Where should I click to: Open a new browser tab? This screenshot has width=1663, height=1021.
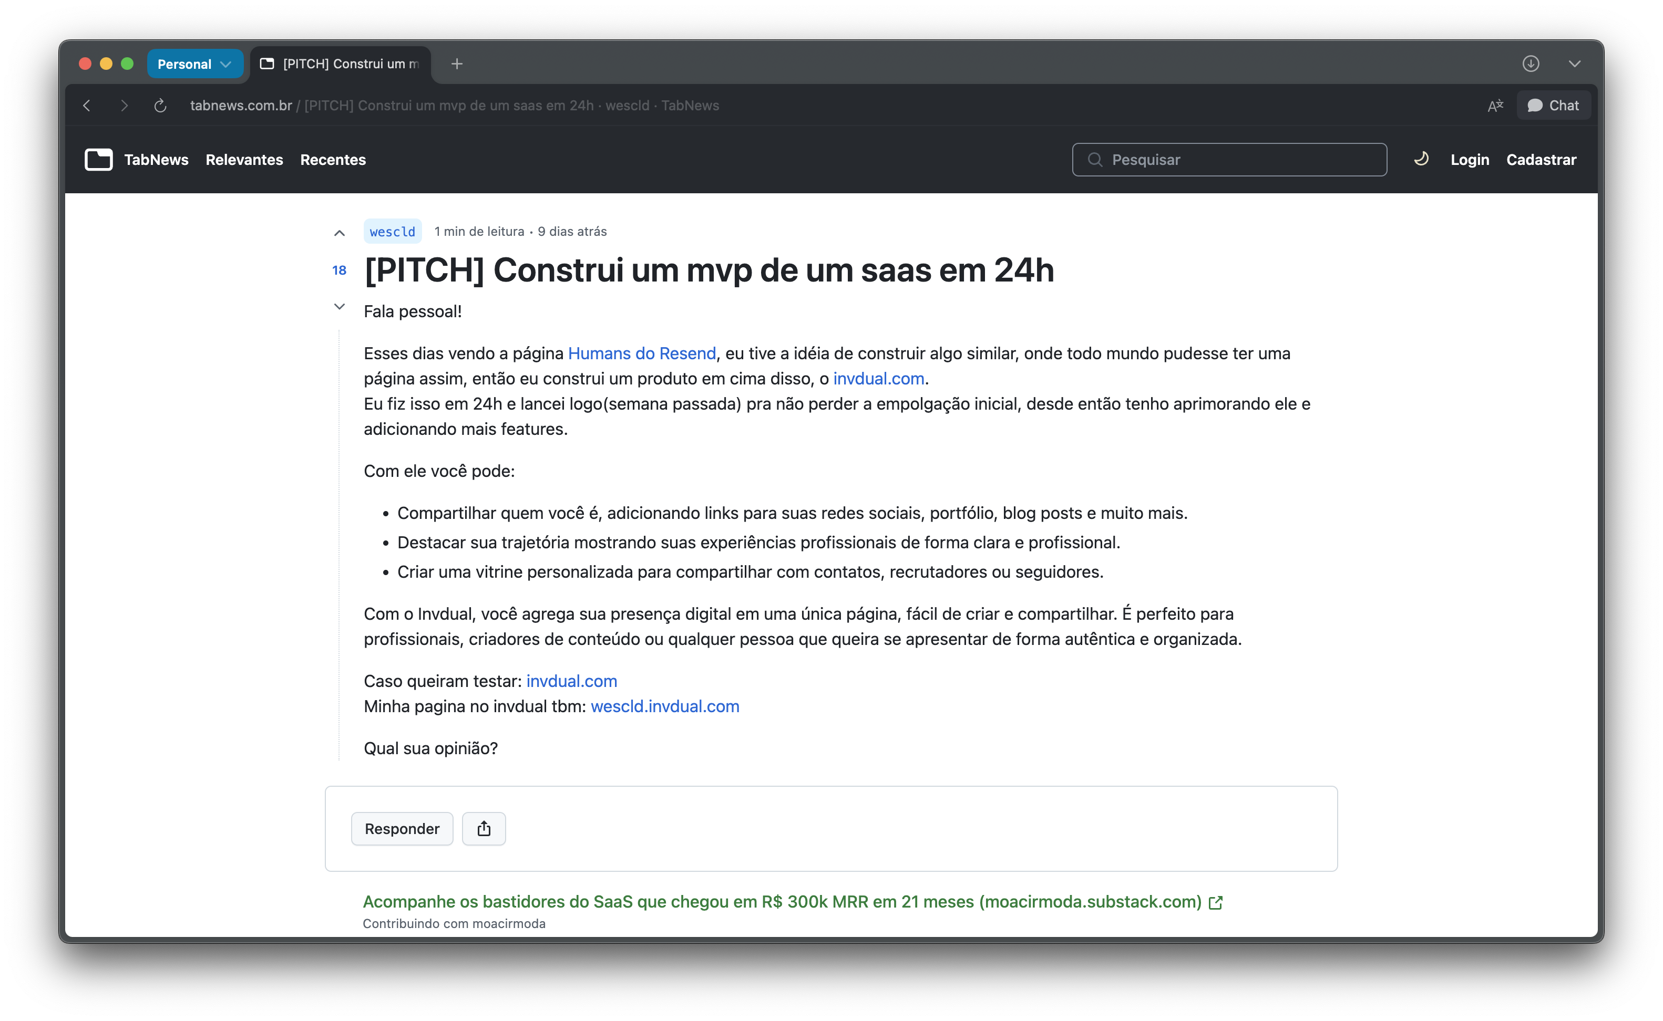(x=457, y=64)
